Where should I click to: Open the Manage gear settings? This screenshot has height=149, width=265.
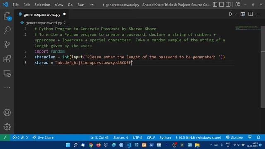pos(7,127)
